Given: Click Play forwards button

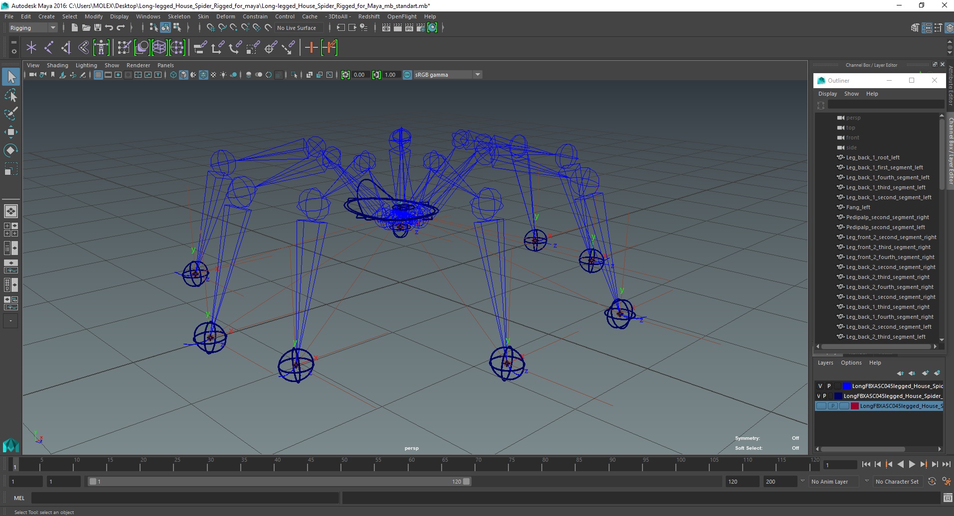Looking at the screenshot, I should [912, 464].
